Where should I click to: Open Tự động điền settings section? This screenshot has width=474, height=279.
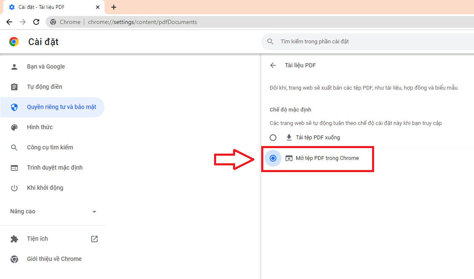pyautogui.click(x=53, y=87)
